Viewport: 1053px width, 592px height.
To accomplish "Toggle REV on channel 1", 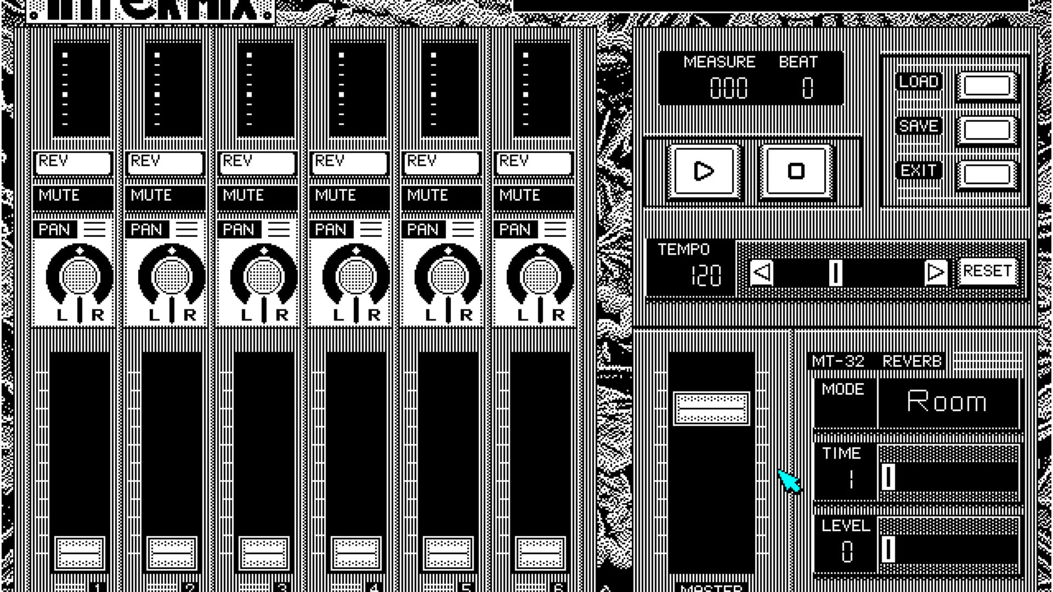I will pyautogui.click(x=73, y=163).
